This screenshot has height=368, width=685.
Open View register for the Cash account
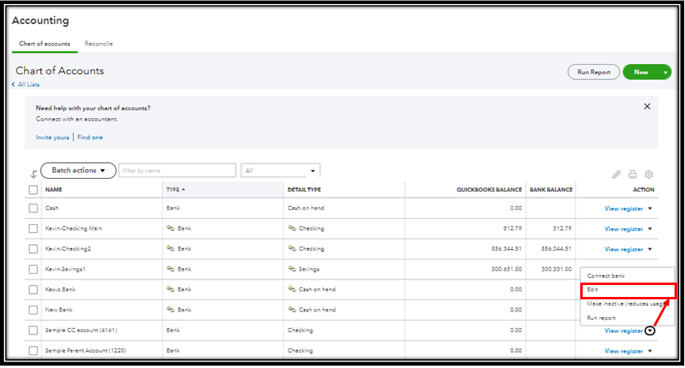[x=623, y=208]
